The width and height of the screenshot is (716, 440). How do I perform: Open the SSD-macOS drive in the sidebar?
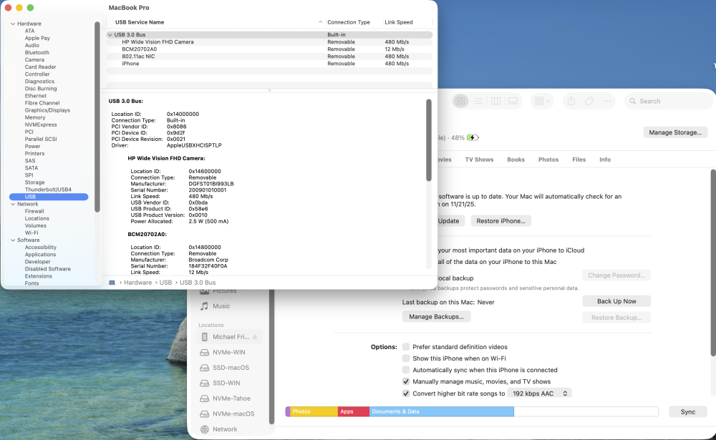[229, 368]
